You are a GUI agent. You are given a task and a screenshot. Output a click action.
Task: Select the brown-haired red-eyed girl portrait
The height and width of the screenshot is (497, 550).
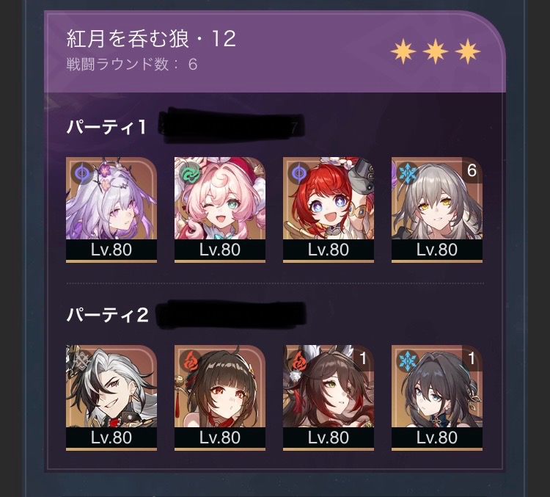(220, 397)
